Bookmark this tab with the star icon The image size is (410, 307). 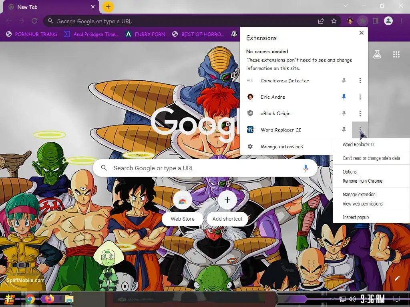coord(334,21)
